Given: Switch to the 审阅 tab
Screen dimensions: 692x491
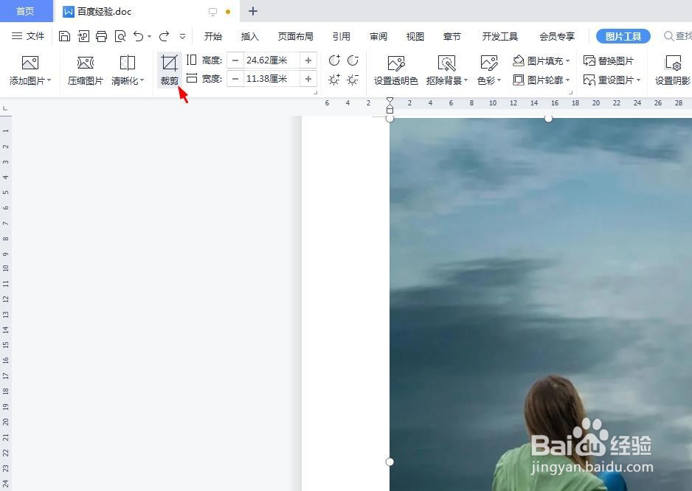Looking at the screenshot, I should 378,36.
